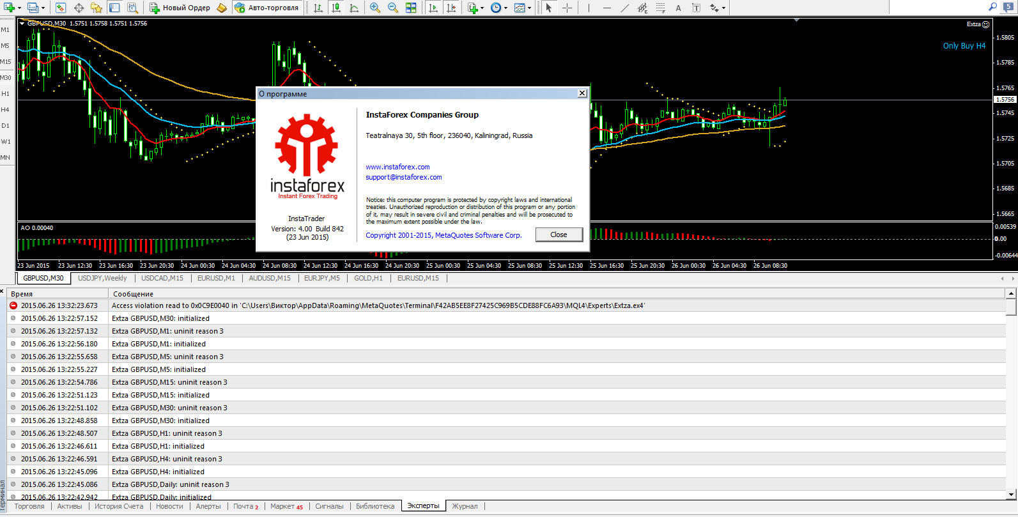Select the Text Label tool
This screenshot has height=517, width=1018.
click(x=696, y=8)
